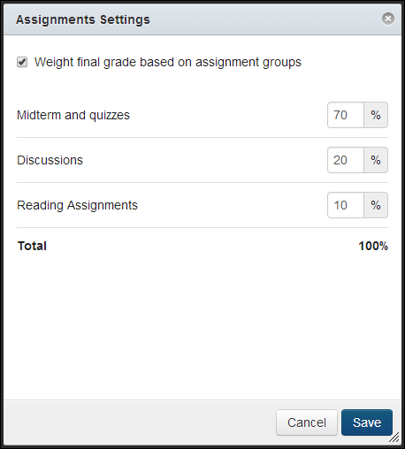Cancel the assignment settings changes
Viewport: 405px width, 449px height.
click(x=307, y=422)
